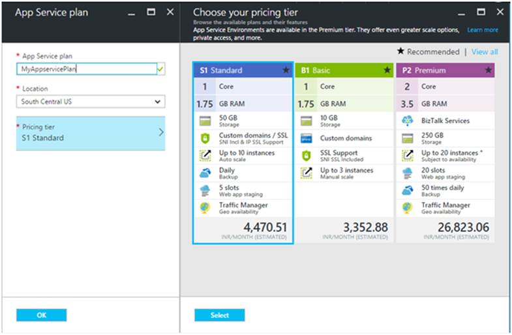Maximize the App Service plan blade
Image resolution: width=512 pixels, height=335 pixels.
(151, 12)
